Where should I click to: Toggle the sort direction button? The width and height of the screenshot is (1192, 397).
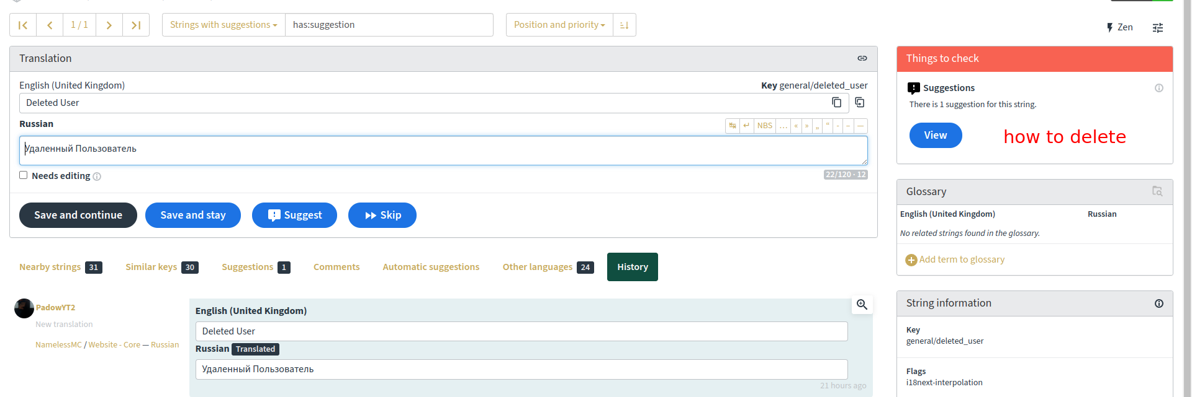(624, 25)
